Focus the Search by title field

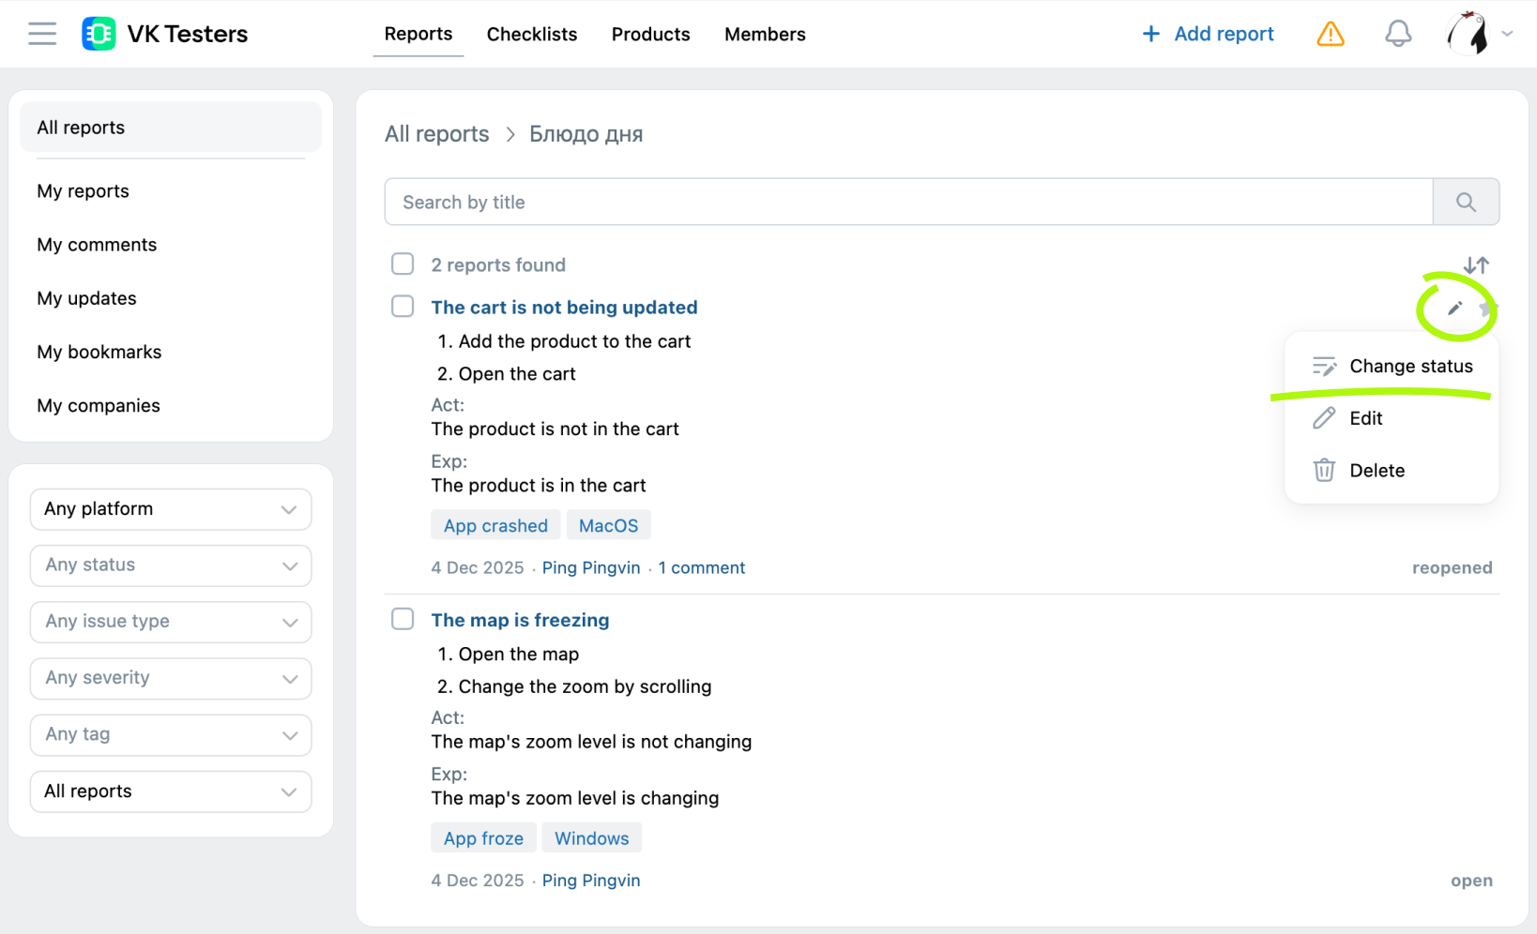pos(908,202)
